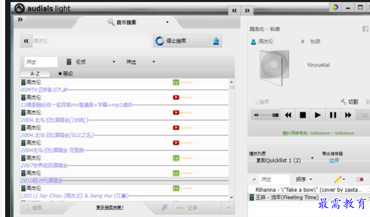
Task: Click the colorful theme wheel icon
Action: (x=335, y=7)
